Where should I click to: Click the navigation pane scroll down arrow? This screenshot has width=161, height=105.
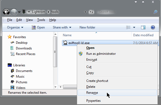click(x=55, y=87)
